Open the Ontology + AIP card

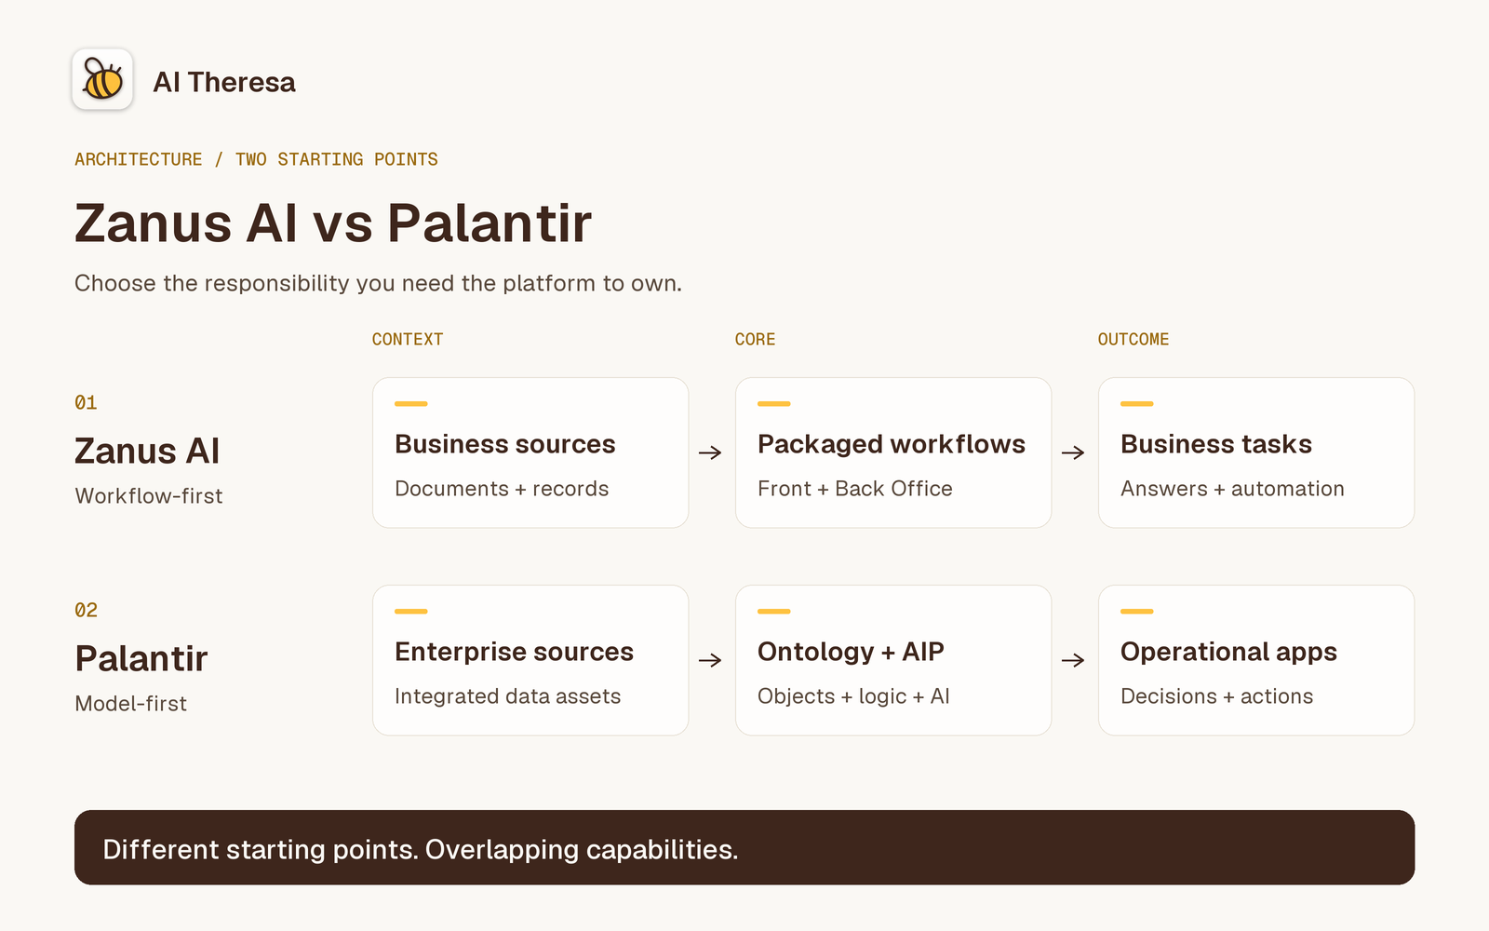click(x=893, y=660)
